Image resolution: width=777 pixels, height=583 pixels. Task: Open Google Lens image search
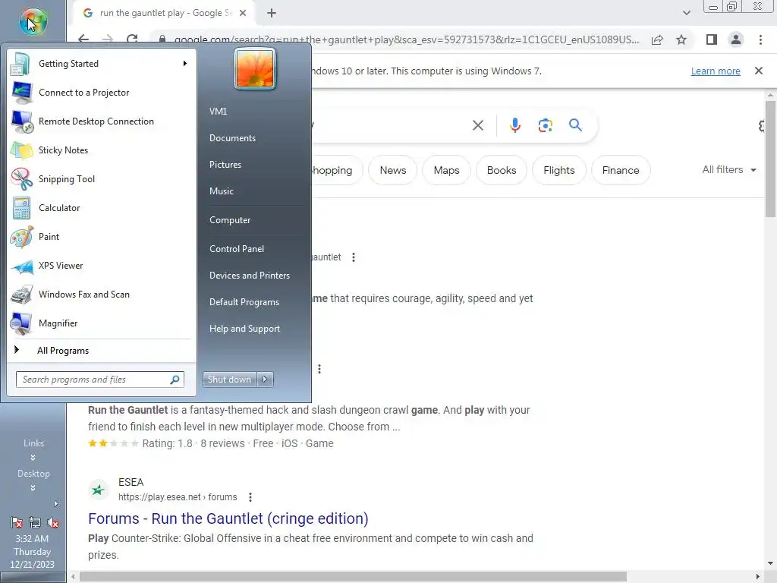click(545, 125)
